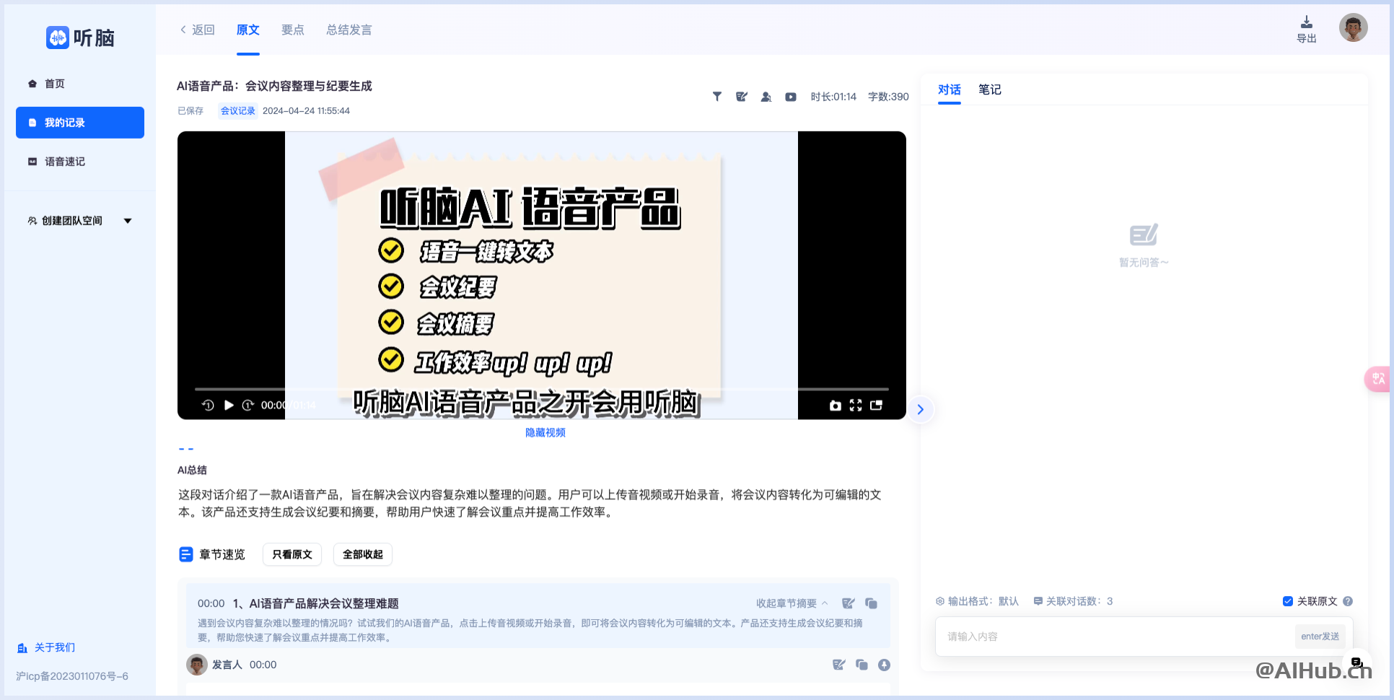1394x700 pixels.
Task: Switch to the 要点 tab
Action: (292, 30)
